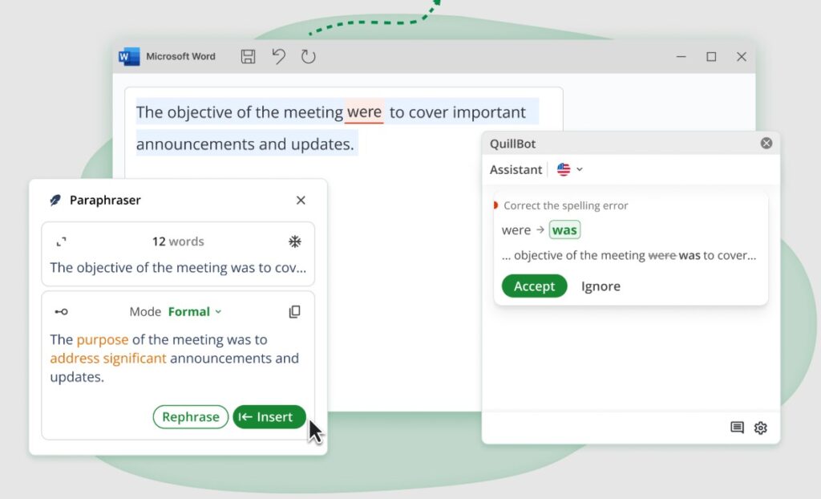
Task: Click the '12 words' count label
Action: pyautogui.click(x=178, y=241)
